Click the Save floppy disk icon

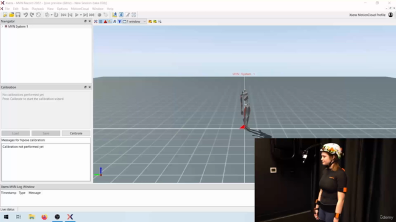18,15
